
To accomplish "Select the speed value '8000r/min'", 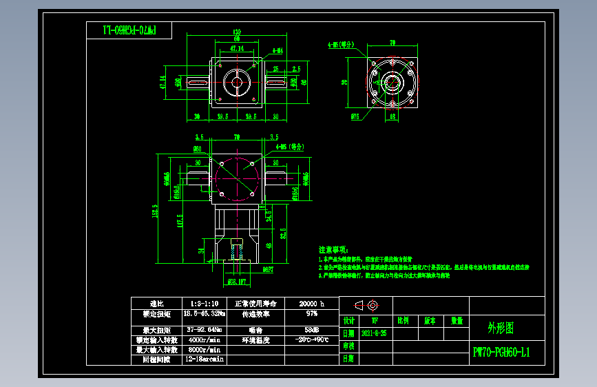I will (205, 350).
